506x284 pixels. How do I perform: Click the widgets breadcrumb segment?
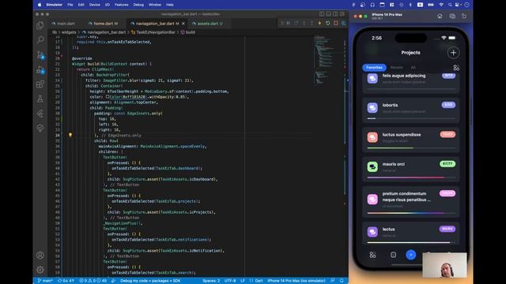click(69, 32)
